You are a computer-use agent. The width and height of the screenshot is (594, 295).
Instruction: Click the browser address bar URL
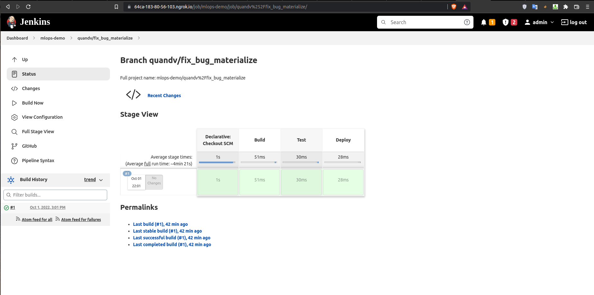pos(221,7)
